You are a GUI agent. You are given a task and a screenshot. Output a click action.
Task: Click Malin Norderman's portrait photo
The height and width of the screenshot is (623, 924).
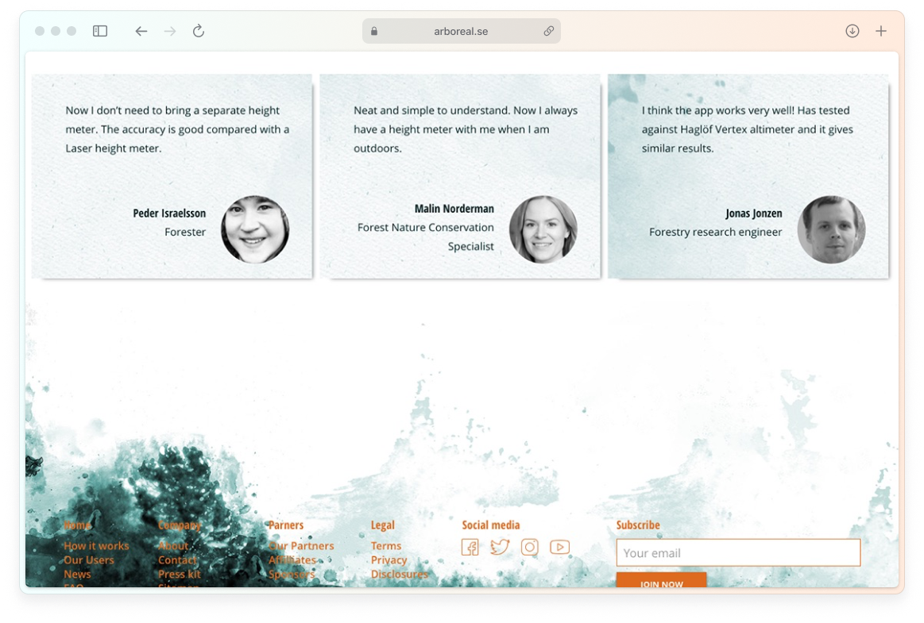coord(543,229)
